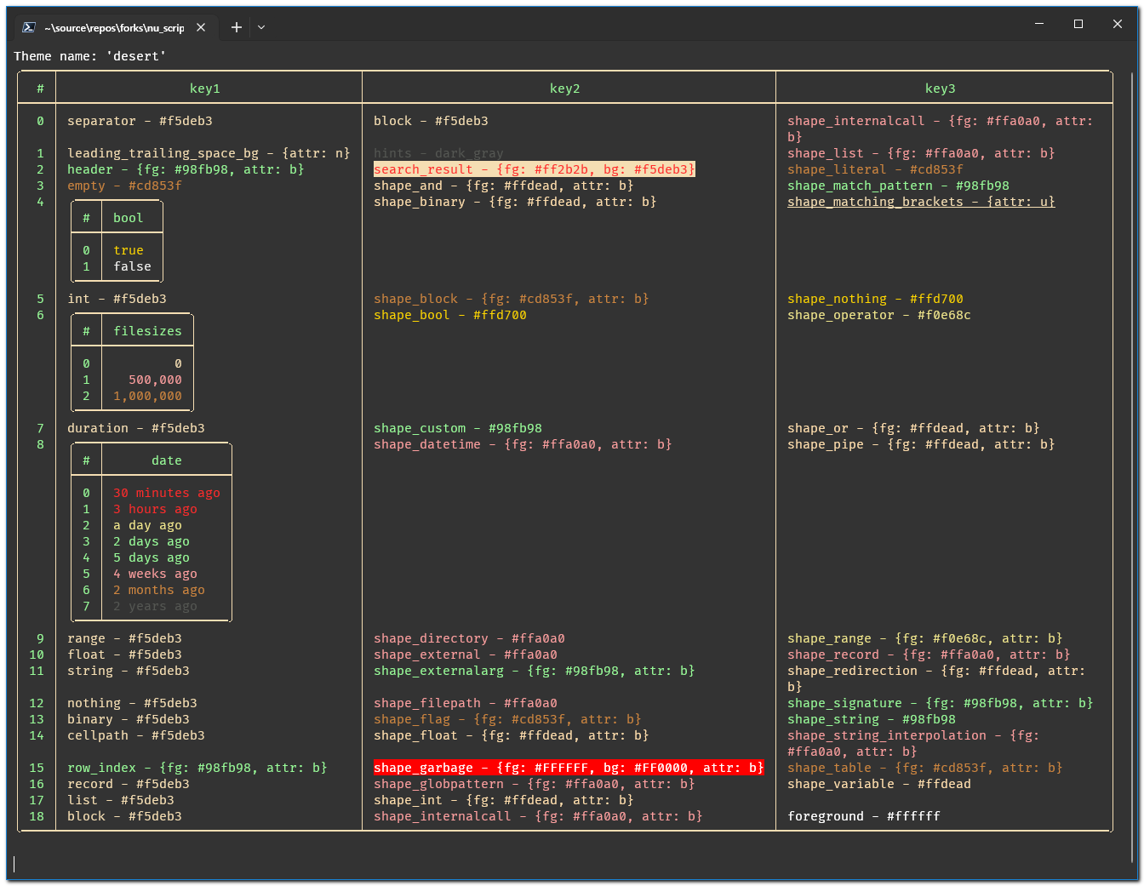Click the 'cellpath - #f5deb3' entry
The height and width of the screenshot is (886, 1144).
click(x=136, y=735)
